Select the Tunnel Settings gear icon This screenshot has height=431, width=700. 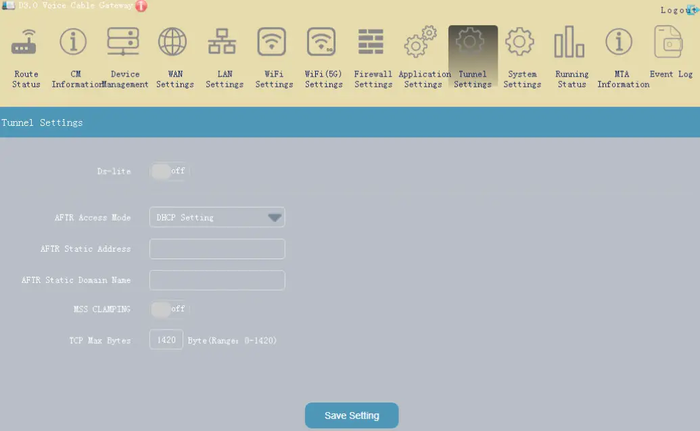click(470, 41)
